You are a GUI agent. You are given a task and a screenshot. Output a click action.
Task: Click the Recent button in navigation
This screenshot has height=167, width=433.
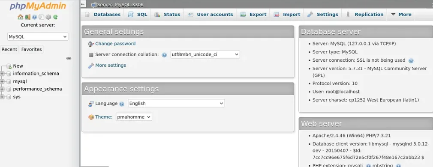click(x=9, y=49)
